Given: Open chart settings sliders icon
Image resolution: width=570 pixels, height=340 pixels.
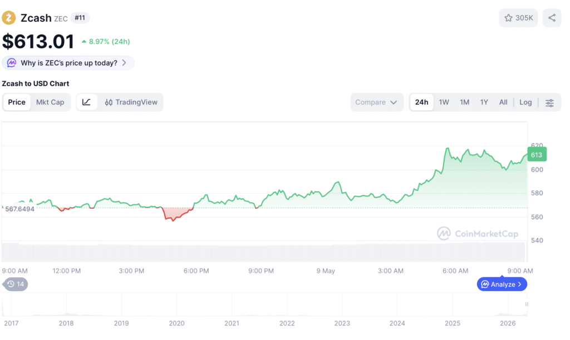Looking at the screenshot, I should tap(549, 103).
